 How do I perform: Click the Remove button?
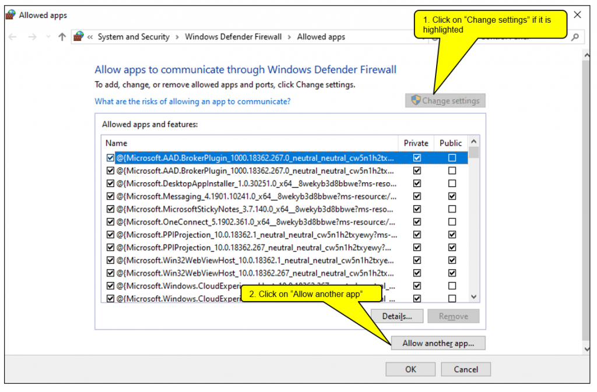pyautogui.click(x=453, y=316)
